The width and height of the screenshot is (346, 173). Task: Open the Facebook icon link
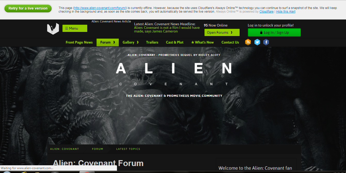266,42
